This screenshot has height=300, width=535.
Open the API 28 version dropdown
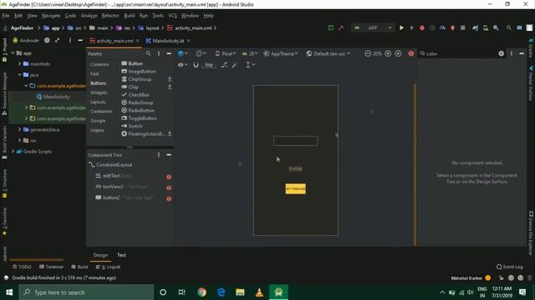[250, 53]
